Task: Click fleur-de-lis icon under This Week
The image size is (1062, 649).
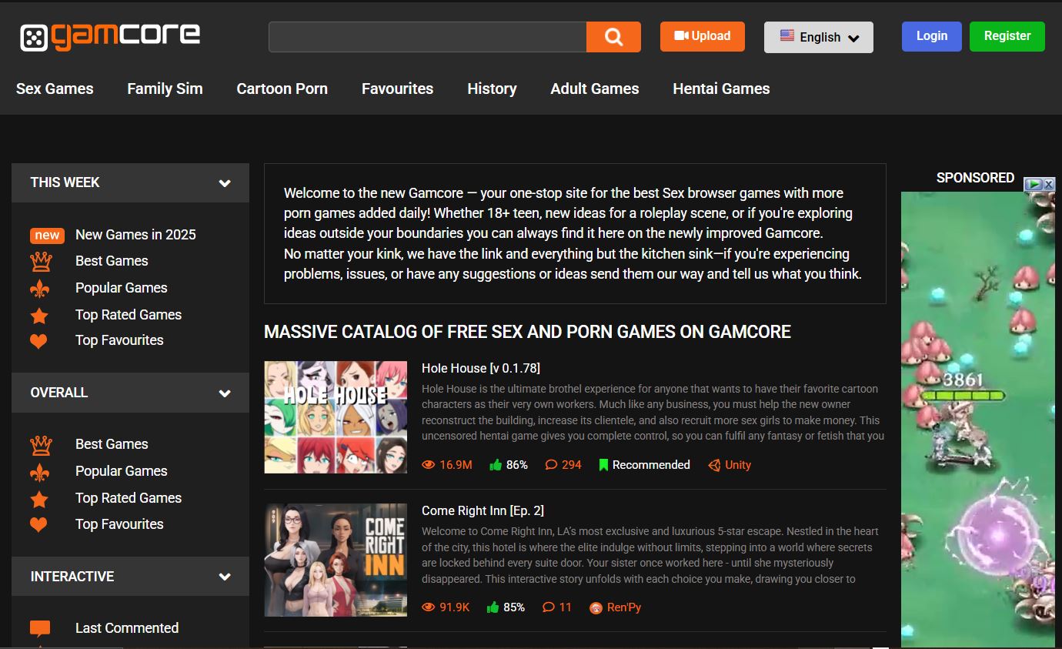Action: (x=39, y=289)
